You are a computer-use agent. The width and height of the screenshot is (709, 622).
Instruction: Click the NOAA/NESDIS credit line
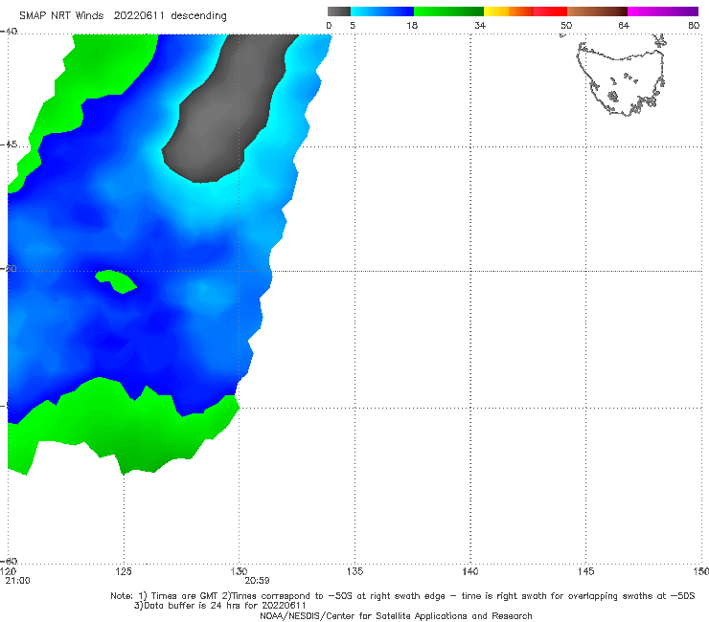coord(396,615)
